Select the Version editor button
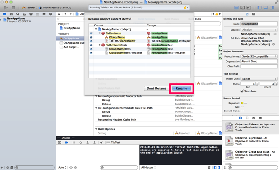Image resolution: width=279 pixels, height=170 pixels. pos(249,7)
